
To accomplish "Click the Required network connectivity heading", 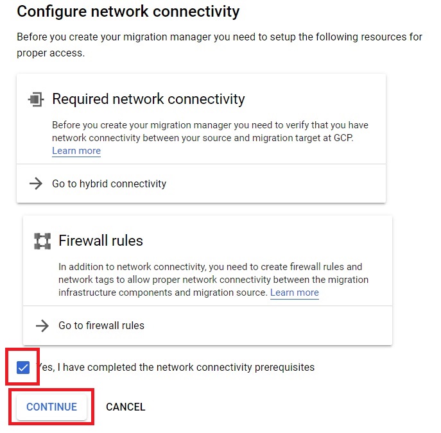I will 148,99.
